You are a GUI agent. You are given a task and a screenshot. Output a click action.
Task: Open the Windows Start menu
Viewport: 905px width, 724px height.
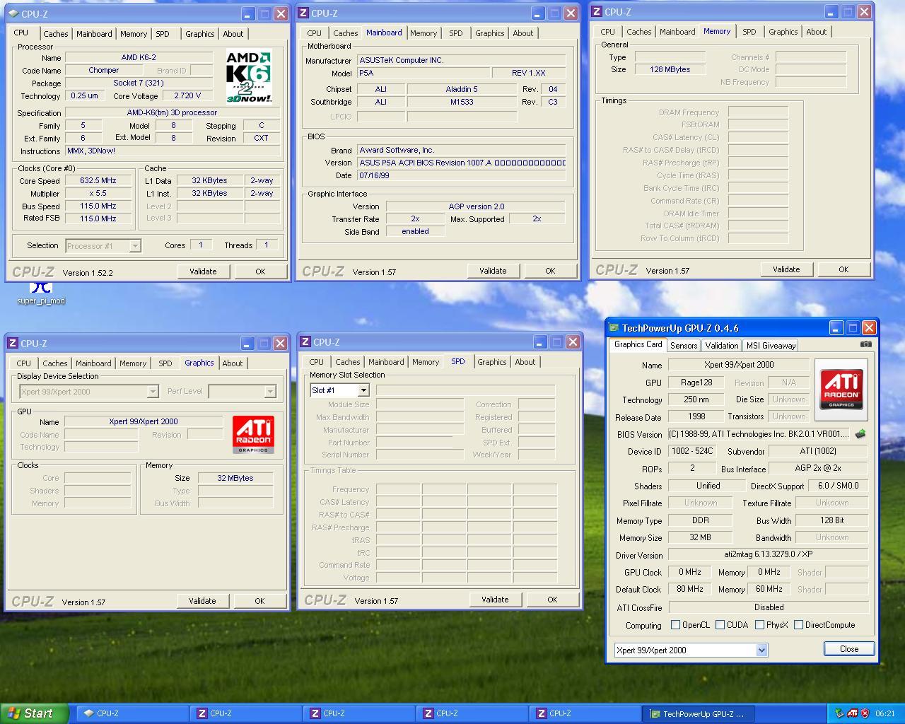click(x=35, y=713)
